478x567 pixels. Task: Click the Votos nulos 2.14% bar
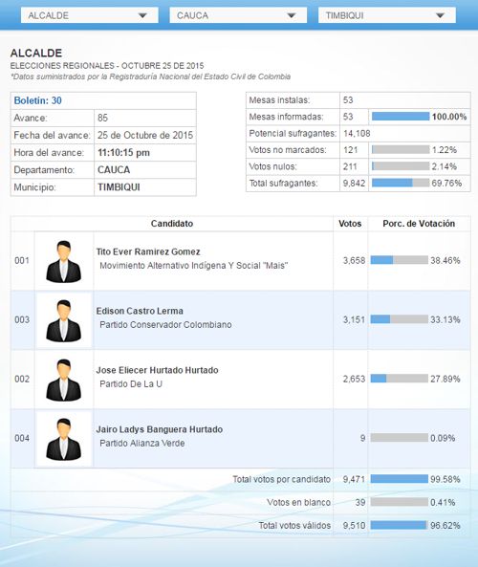click(401, 166)
